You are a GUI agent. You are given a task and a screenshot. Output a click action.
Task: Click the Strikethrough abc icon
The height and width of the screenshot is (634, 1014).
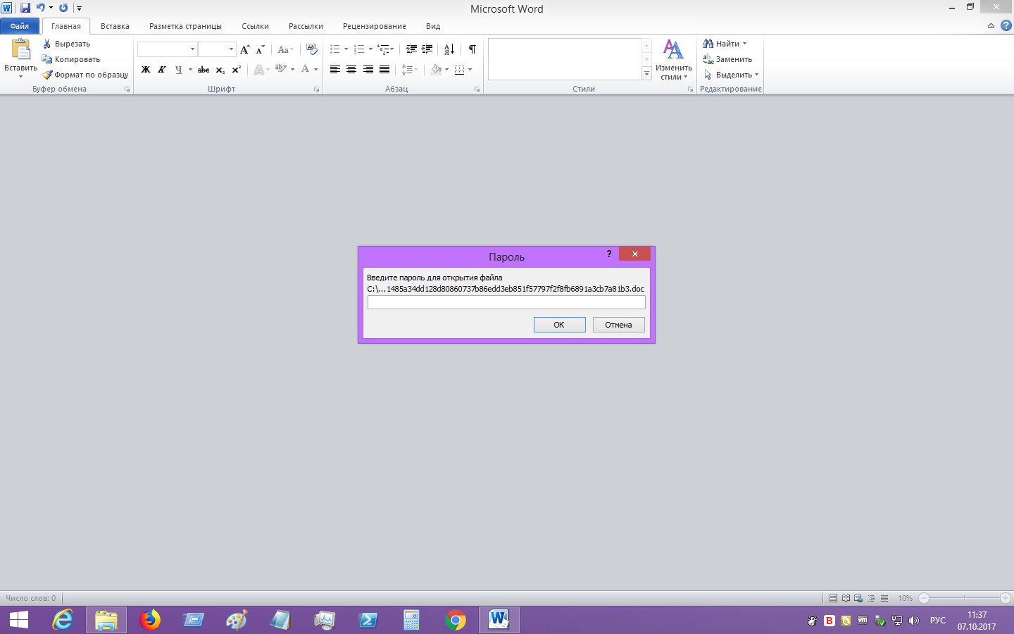coord(204,70)
